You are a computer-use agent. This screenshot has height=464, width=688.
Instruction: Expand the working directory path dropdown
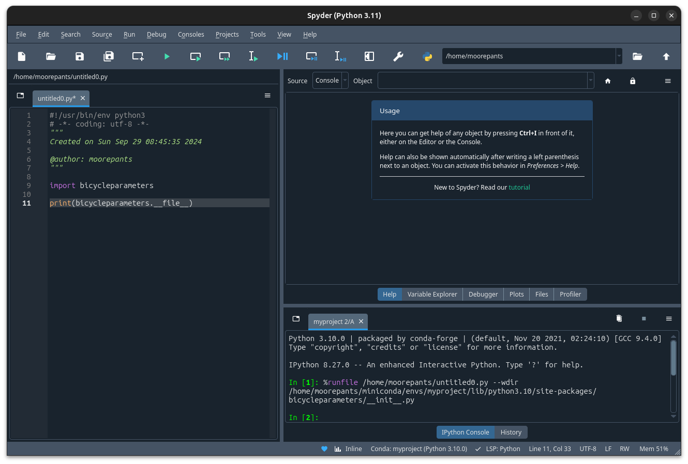click(619, 56)
